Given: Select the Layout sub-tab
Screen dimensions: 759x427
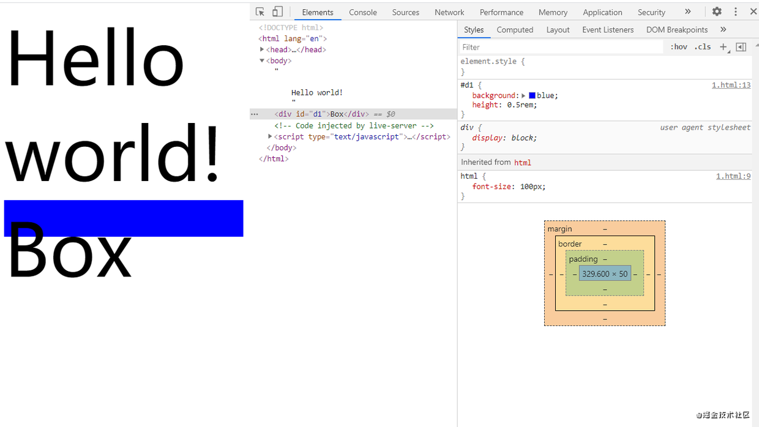Looking at the screenshot, I should [x=558, y=29].
